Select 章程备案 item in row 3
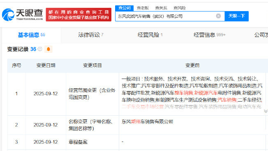Viewport: 268px width, 151px height. click(x=78, y=142)
